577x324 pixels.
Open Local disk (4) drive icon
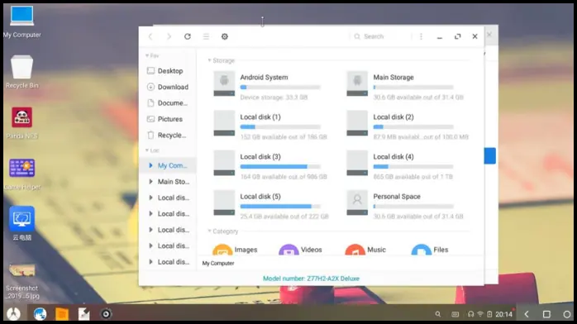point(357,163)
